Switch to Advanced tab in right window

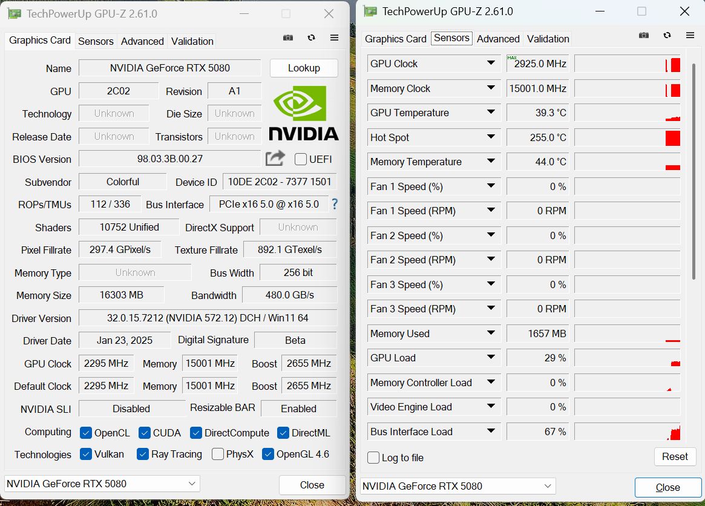click(x=497, y=39)
